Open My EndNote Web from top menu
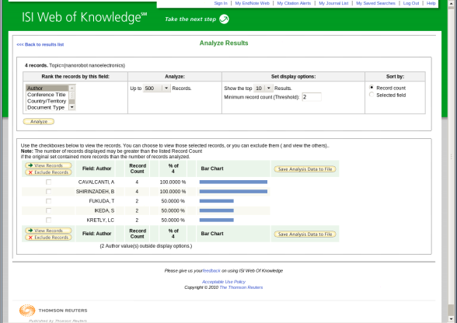The width and height of the screenshot is (457, 323). tap(252, 3)
